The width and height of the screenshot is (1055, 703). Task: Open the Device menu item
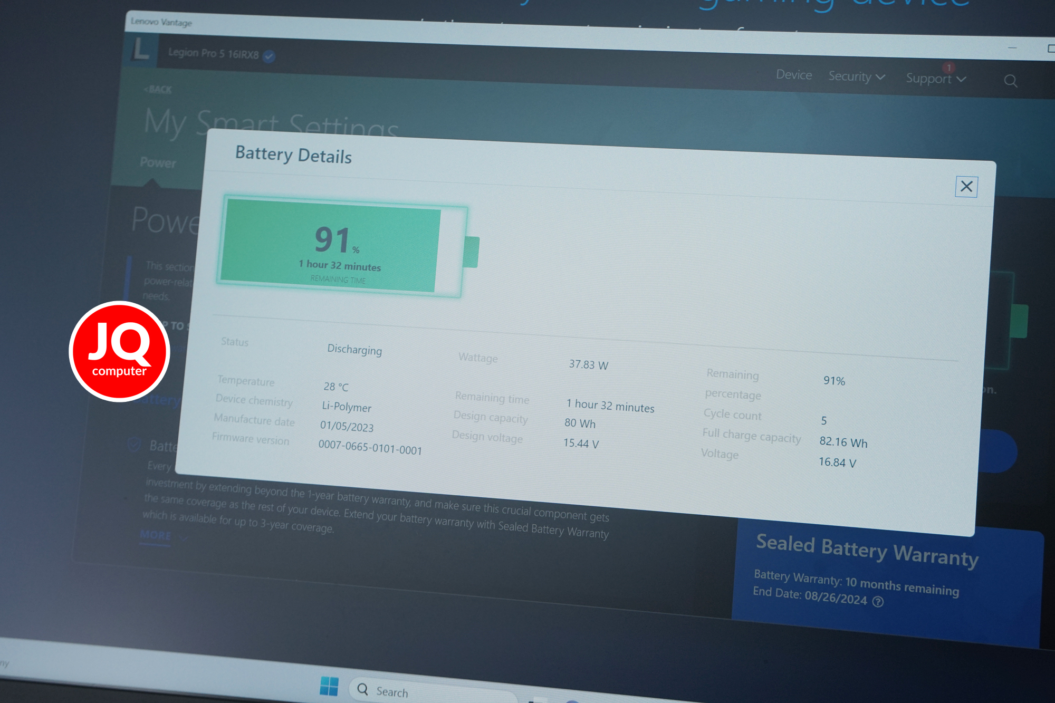794,75
